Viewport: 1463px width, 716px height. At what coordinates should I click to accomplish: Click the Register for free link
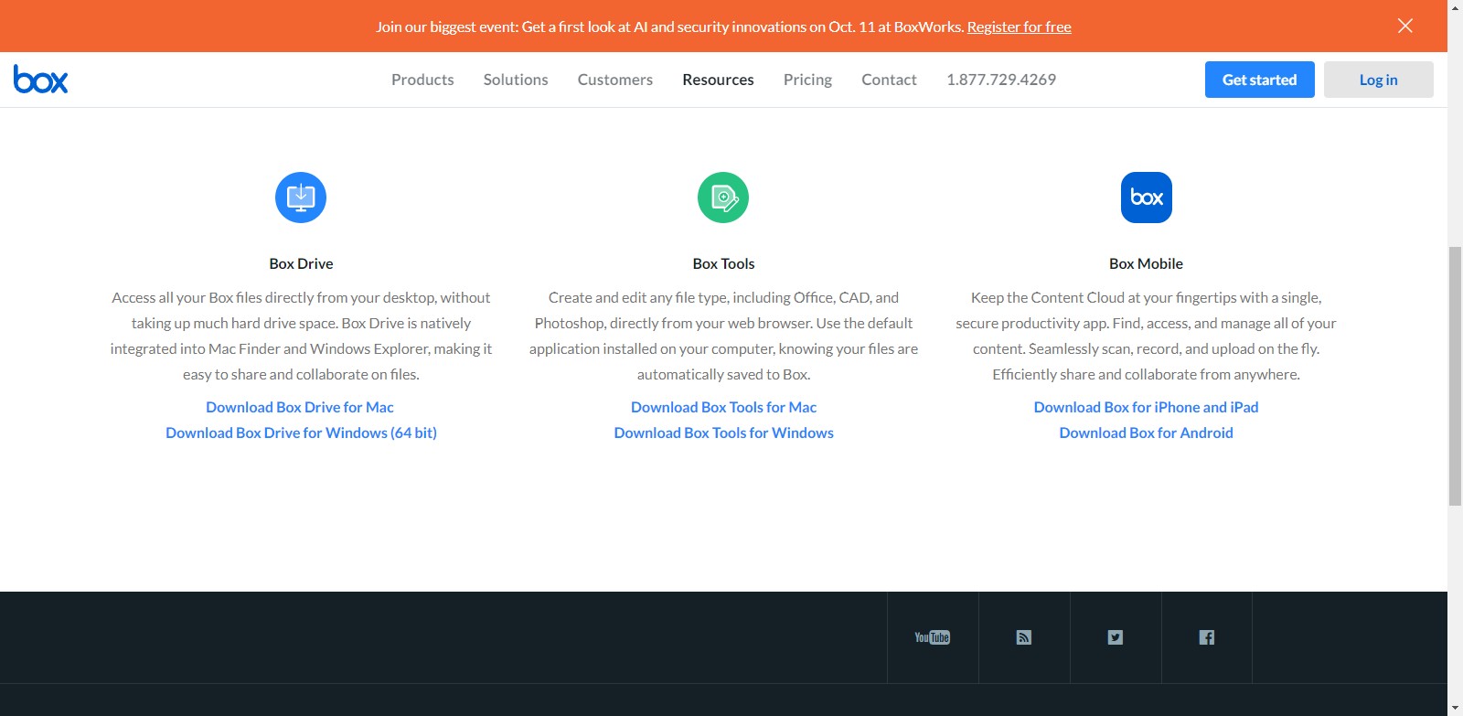point(1019,27)
